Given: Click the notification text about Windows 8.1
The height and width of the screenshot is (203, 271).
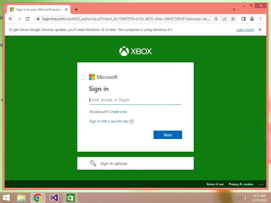Looking at the screenshot, I should click(x=91, y=30).
